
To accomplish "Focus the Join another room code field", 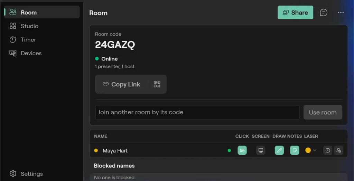I will (x=197, y=112).
